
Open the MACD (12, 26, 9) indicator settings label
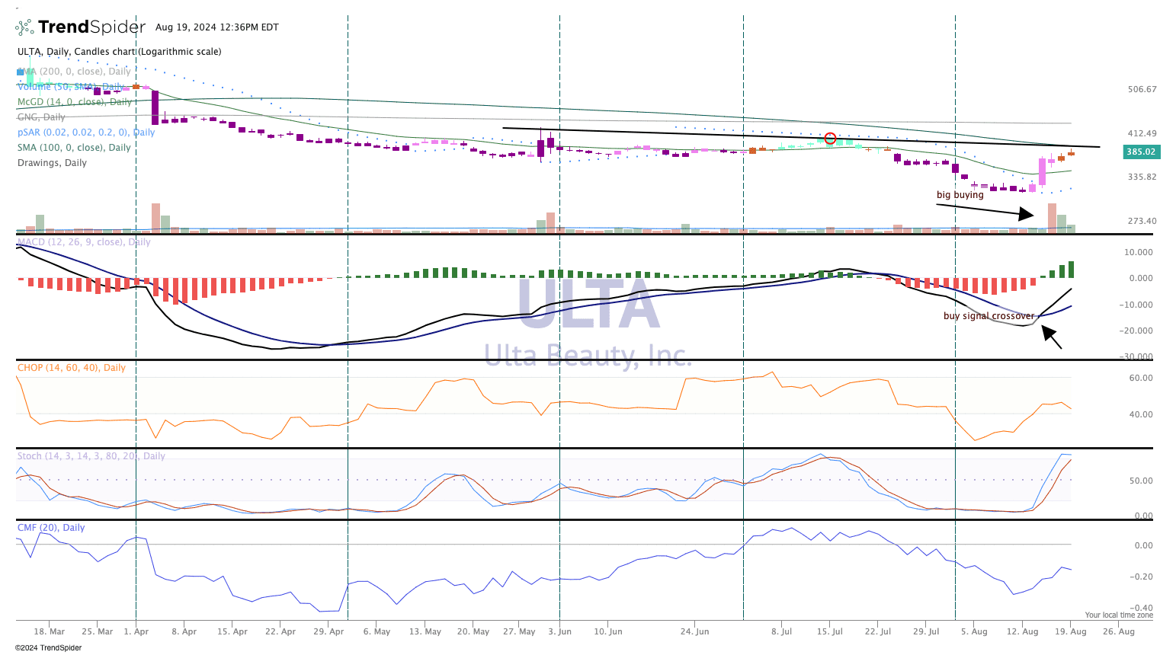[x=84, y=242]
